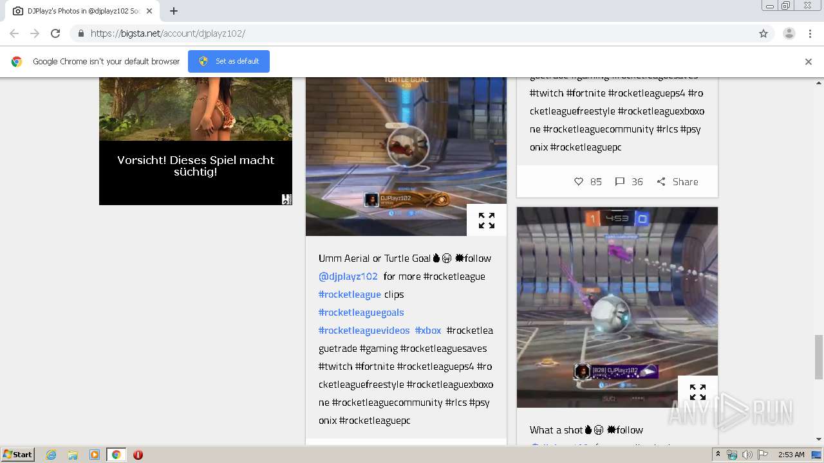This screenshot has width=824, height=463.
Task: Open the volume speaker tray icon
Action: click(x=747, y=455)
